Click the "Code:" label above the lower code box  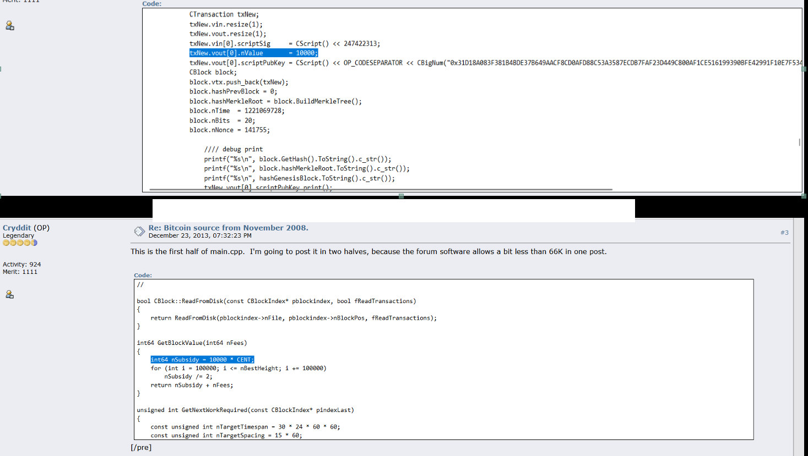(143, 275)
